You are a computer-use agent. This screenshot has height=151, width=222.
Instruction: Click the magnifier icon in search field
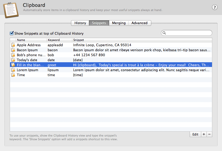coord(164,33)
